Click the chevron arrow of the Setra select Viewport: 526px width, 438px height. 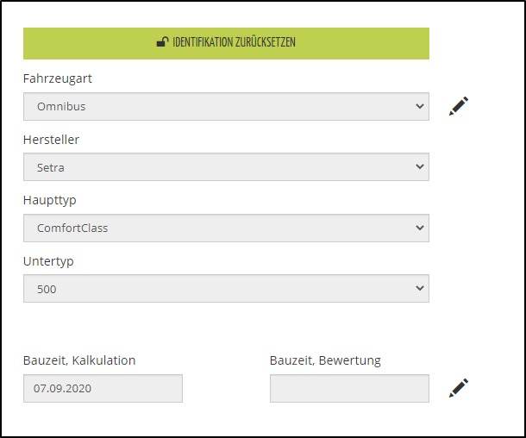coord(420,167)
